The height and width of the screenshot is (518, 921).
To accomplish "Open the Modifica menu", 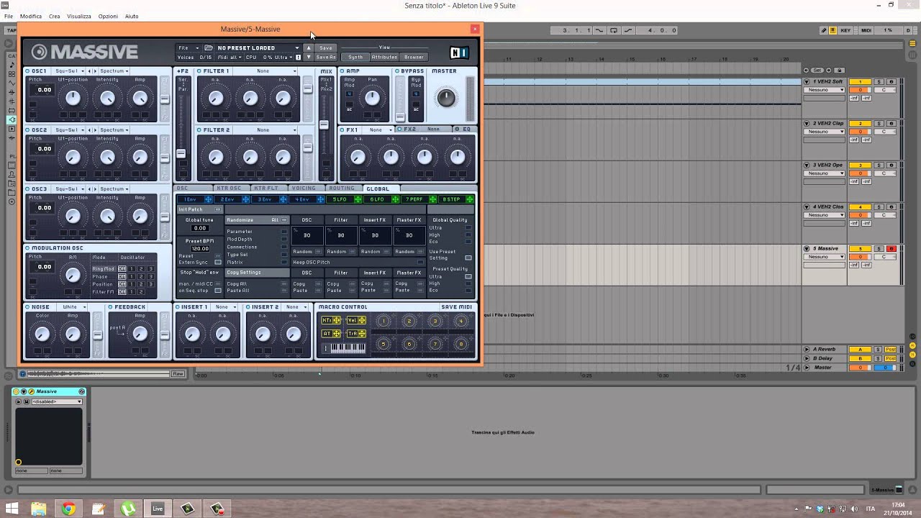I will coord(31,17).
